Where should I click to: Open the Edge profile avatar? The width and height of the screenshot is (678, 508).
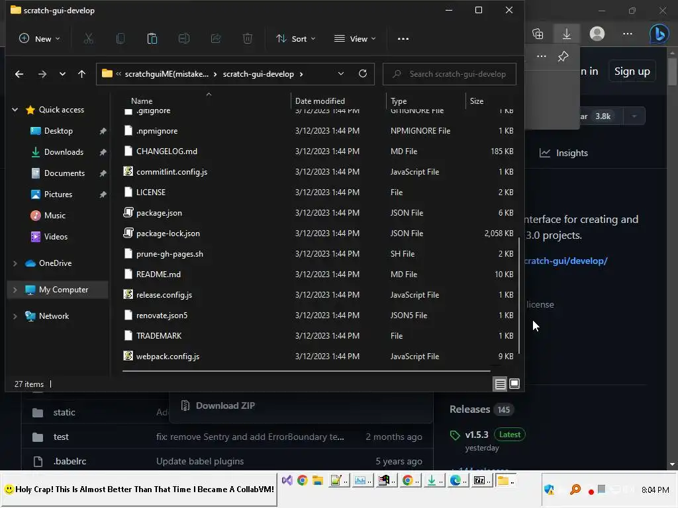tap(597, 34)
